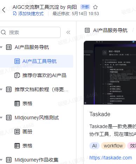
Task: Click grid icon of 表格 under 推荐文档和教程
Action: [x=17, y=103]
